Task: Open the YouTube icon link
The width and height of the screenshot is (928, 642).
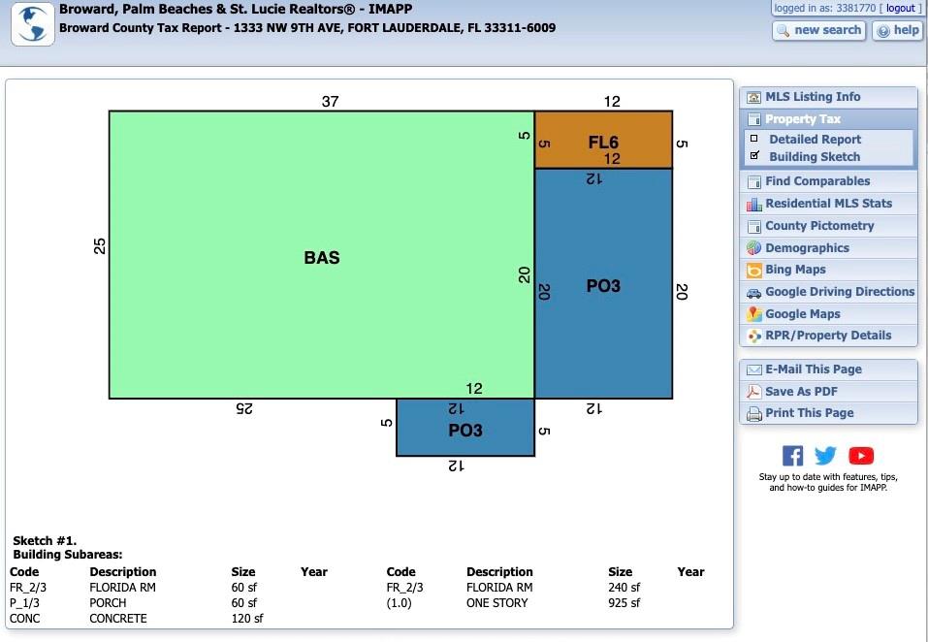Action: coord(861,456)
